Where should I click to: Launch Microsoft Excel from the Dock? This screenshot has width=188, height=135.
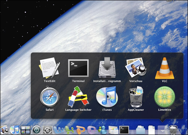tap(70, 130)
